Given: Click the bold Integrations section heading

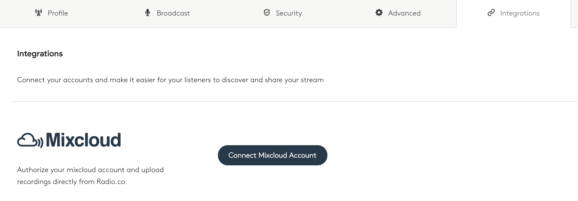Looking at the screenshot, I should tap(40, 53).
